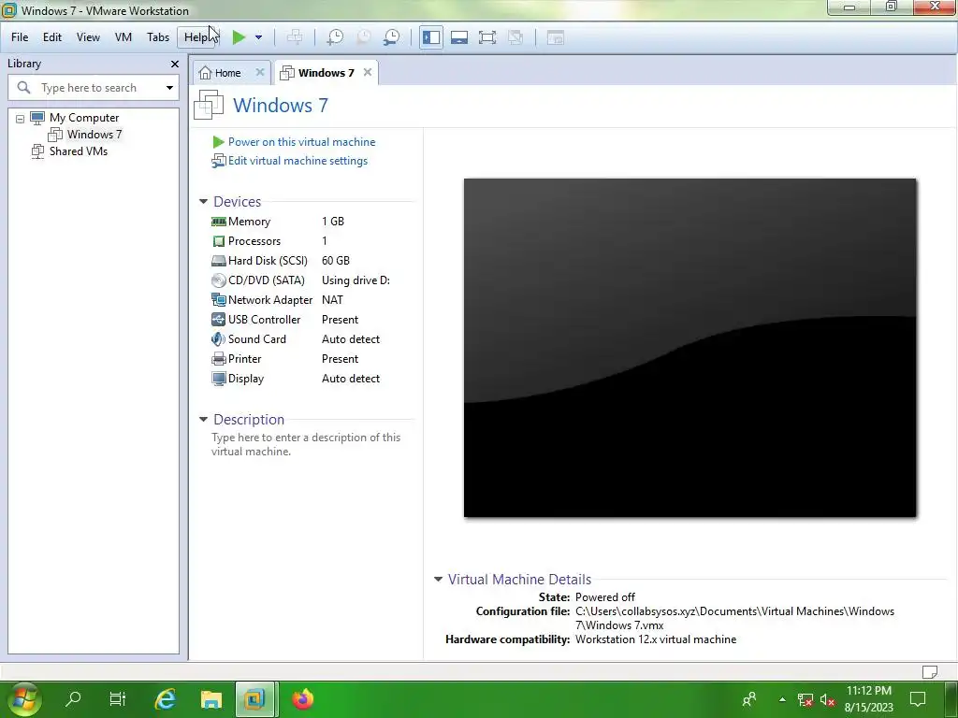Close the Windows 7 tab
The height and width of the screenshot is (718, 958).
(x=367, y=72)
